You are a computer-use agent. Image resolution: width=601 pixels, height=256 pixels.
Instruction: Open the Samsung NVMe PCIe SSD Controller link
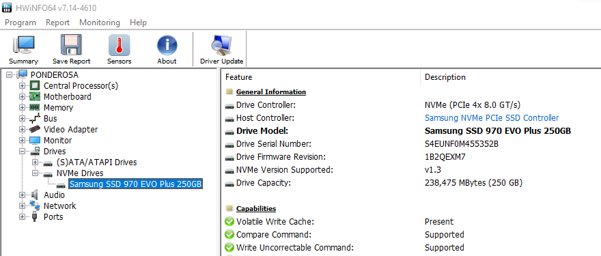click(492, 118)
